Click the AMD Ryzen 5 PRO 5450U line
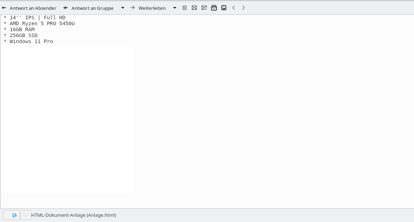This screenshot has height=222, width=414. click(42, 23)
